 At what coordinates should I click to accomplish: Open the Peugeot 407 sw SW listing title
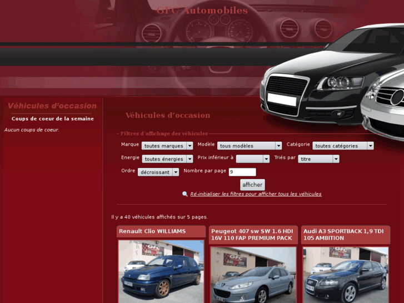tap(252, 235)
